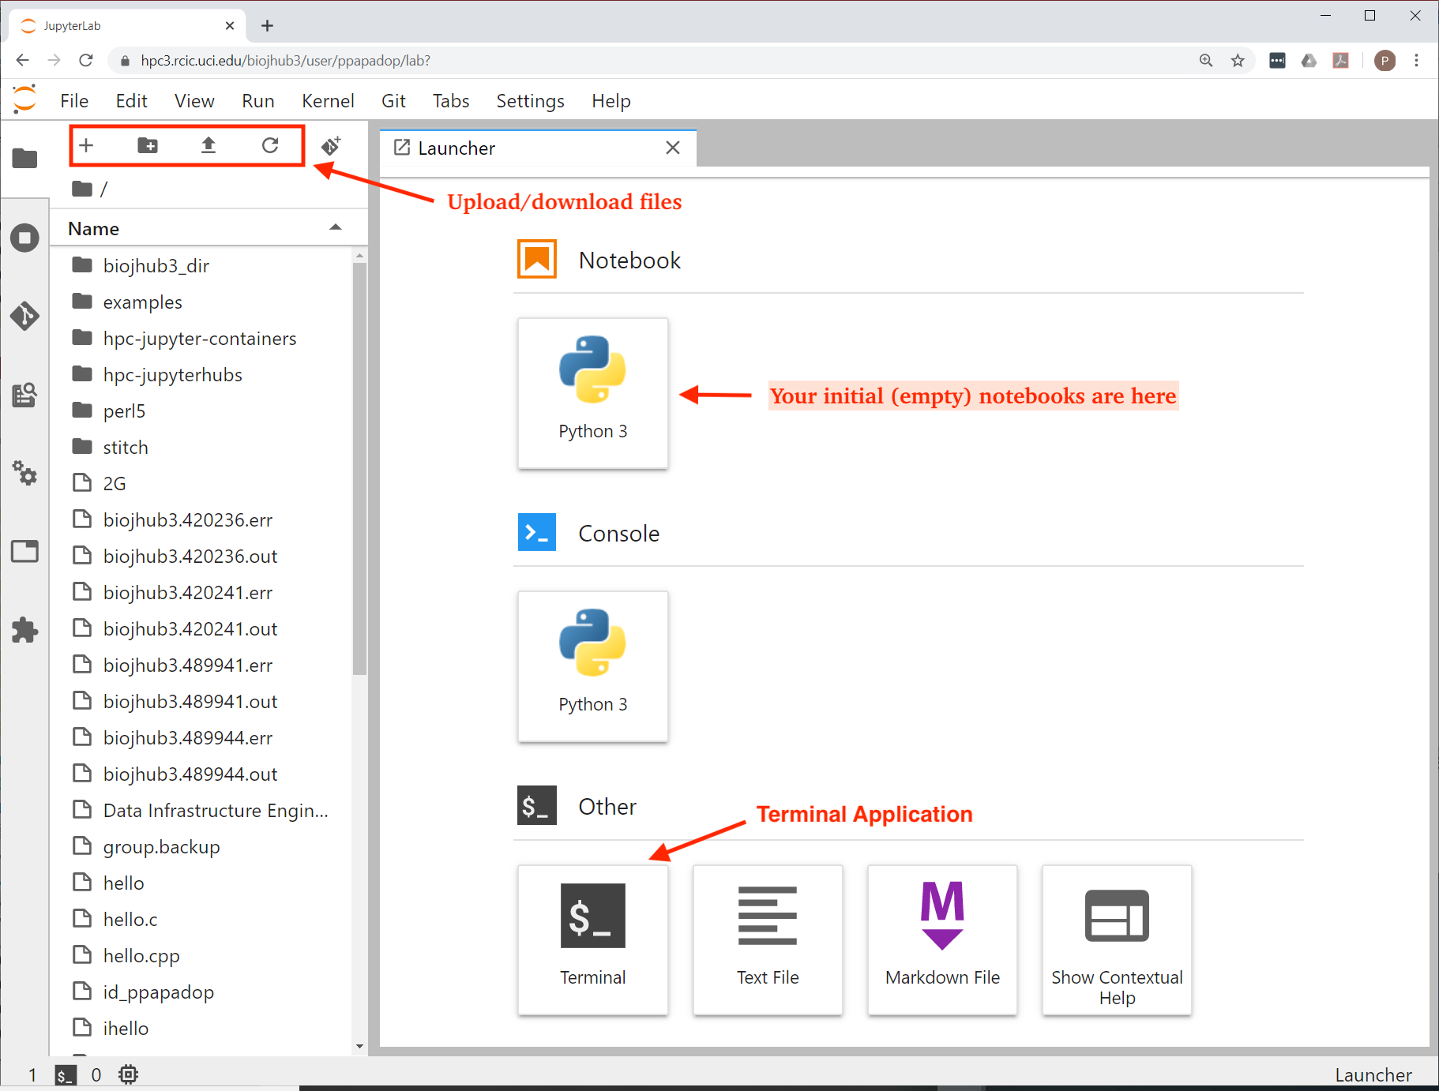1439x1091 pixels.
Task: Create a new Text File
Action: tap(768, 939)
